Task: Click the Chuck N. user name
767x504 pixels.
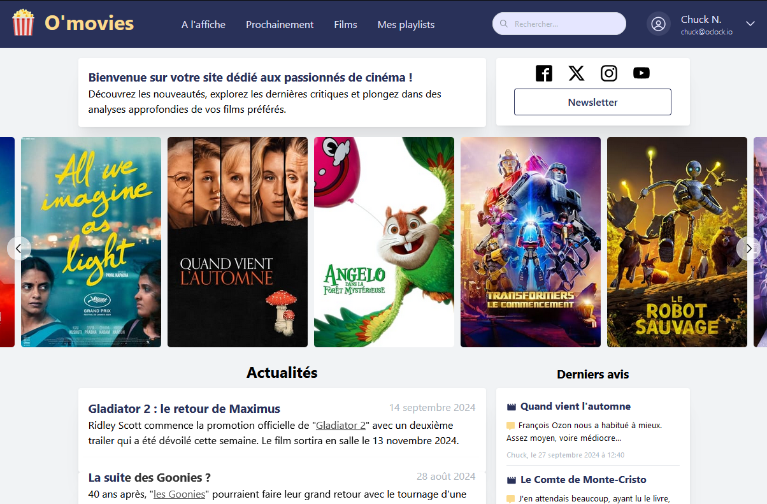Action: 701,19
